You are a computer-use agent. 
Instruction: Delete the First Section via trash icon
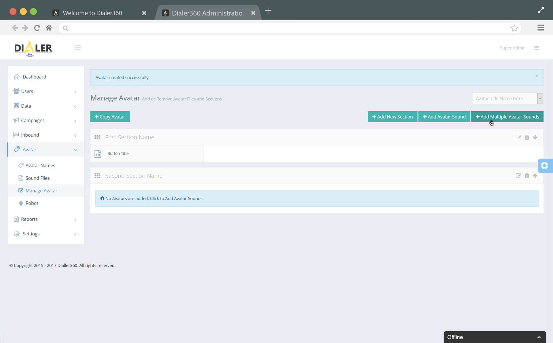527,137
